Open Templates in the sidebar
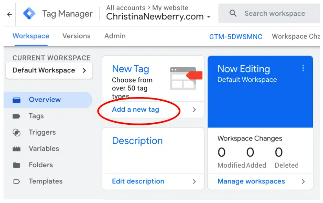This screenshot has height=203, width=323. click(46, 181)
